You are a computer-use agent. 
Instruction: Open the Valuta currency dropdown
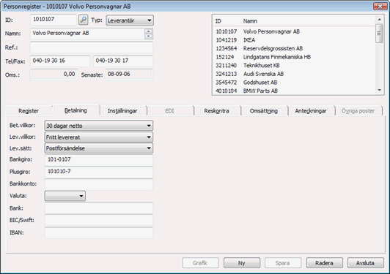click(65, 196)
